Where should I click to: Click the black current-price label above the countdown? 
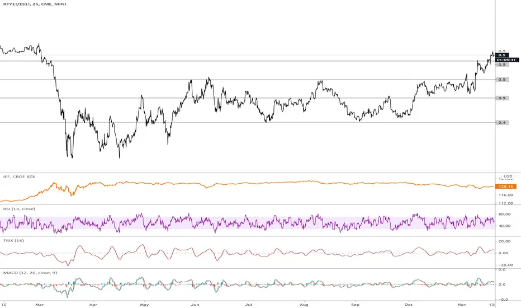(x=502, y=55)
